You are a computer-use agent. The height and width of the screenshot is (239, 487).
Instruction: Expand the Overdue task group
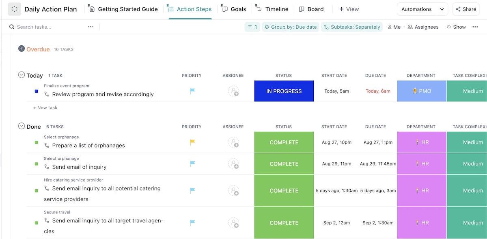pyautogui.click(x=22, y=49)
